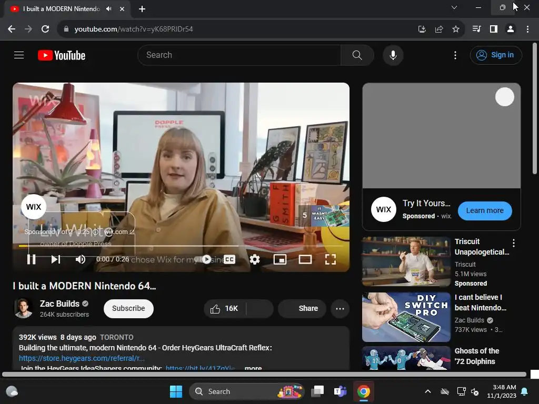The height and width of the screenshot is (404, 539).
Task: Share this page from address bar
Action: (439, 29)
